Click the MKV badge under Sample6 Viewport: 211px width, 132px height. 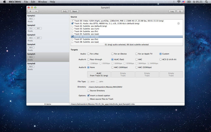[x=31, y=67]
